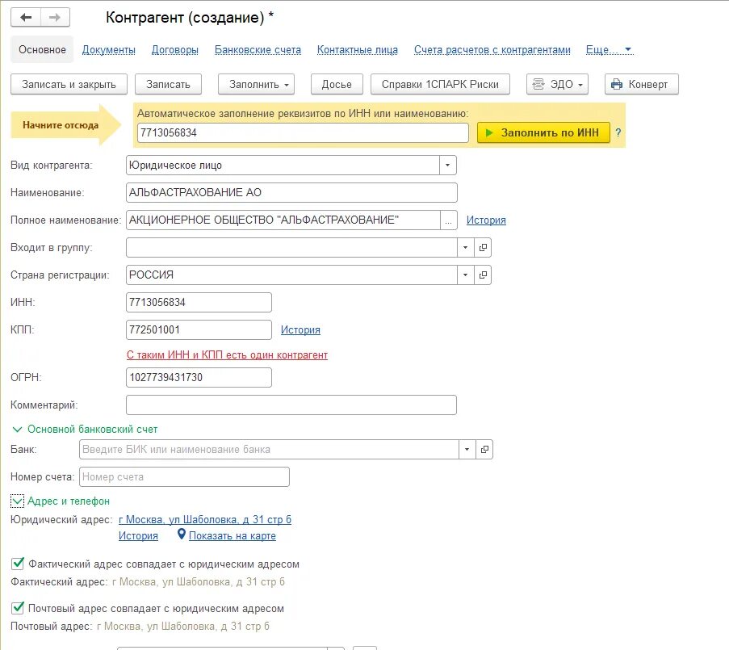The image size is (729, 650).
Task: Open the Банк field dropdown arrow
Action: (467, 449)
